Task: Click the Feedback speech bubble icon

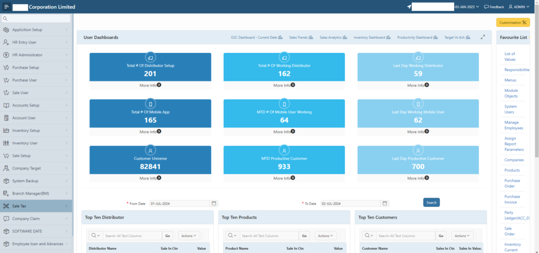Action: [486, 7]
